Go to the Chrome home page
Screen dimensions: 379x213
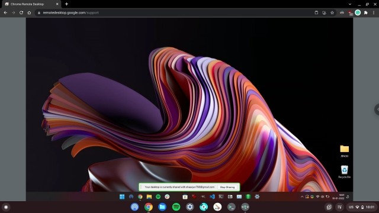click(29, 12)
